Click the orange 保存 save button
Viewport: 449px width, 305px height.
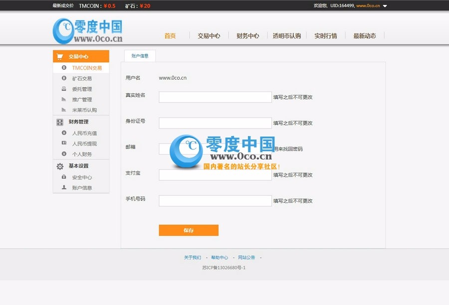pyautogui.click(x=188, y=230)
